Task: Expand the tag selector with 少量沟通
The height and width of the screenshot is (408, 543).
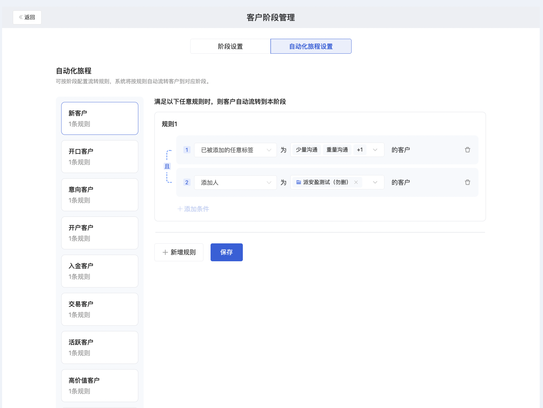Action: (375, 150)
